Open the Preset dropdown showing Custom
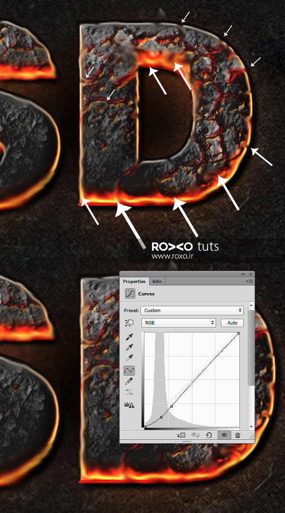This screenshot has height=513, width=285. tap(192, 311)
